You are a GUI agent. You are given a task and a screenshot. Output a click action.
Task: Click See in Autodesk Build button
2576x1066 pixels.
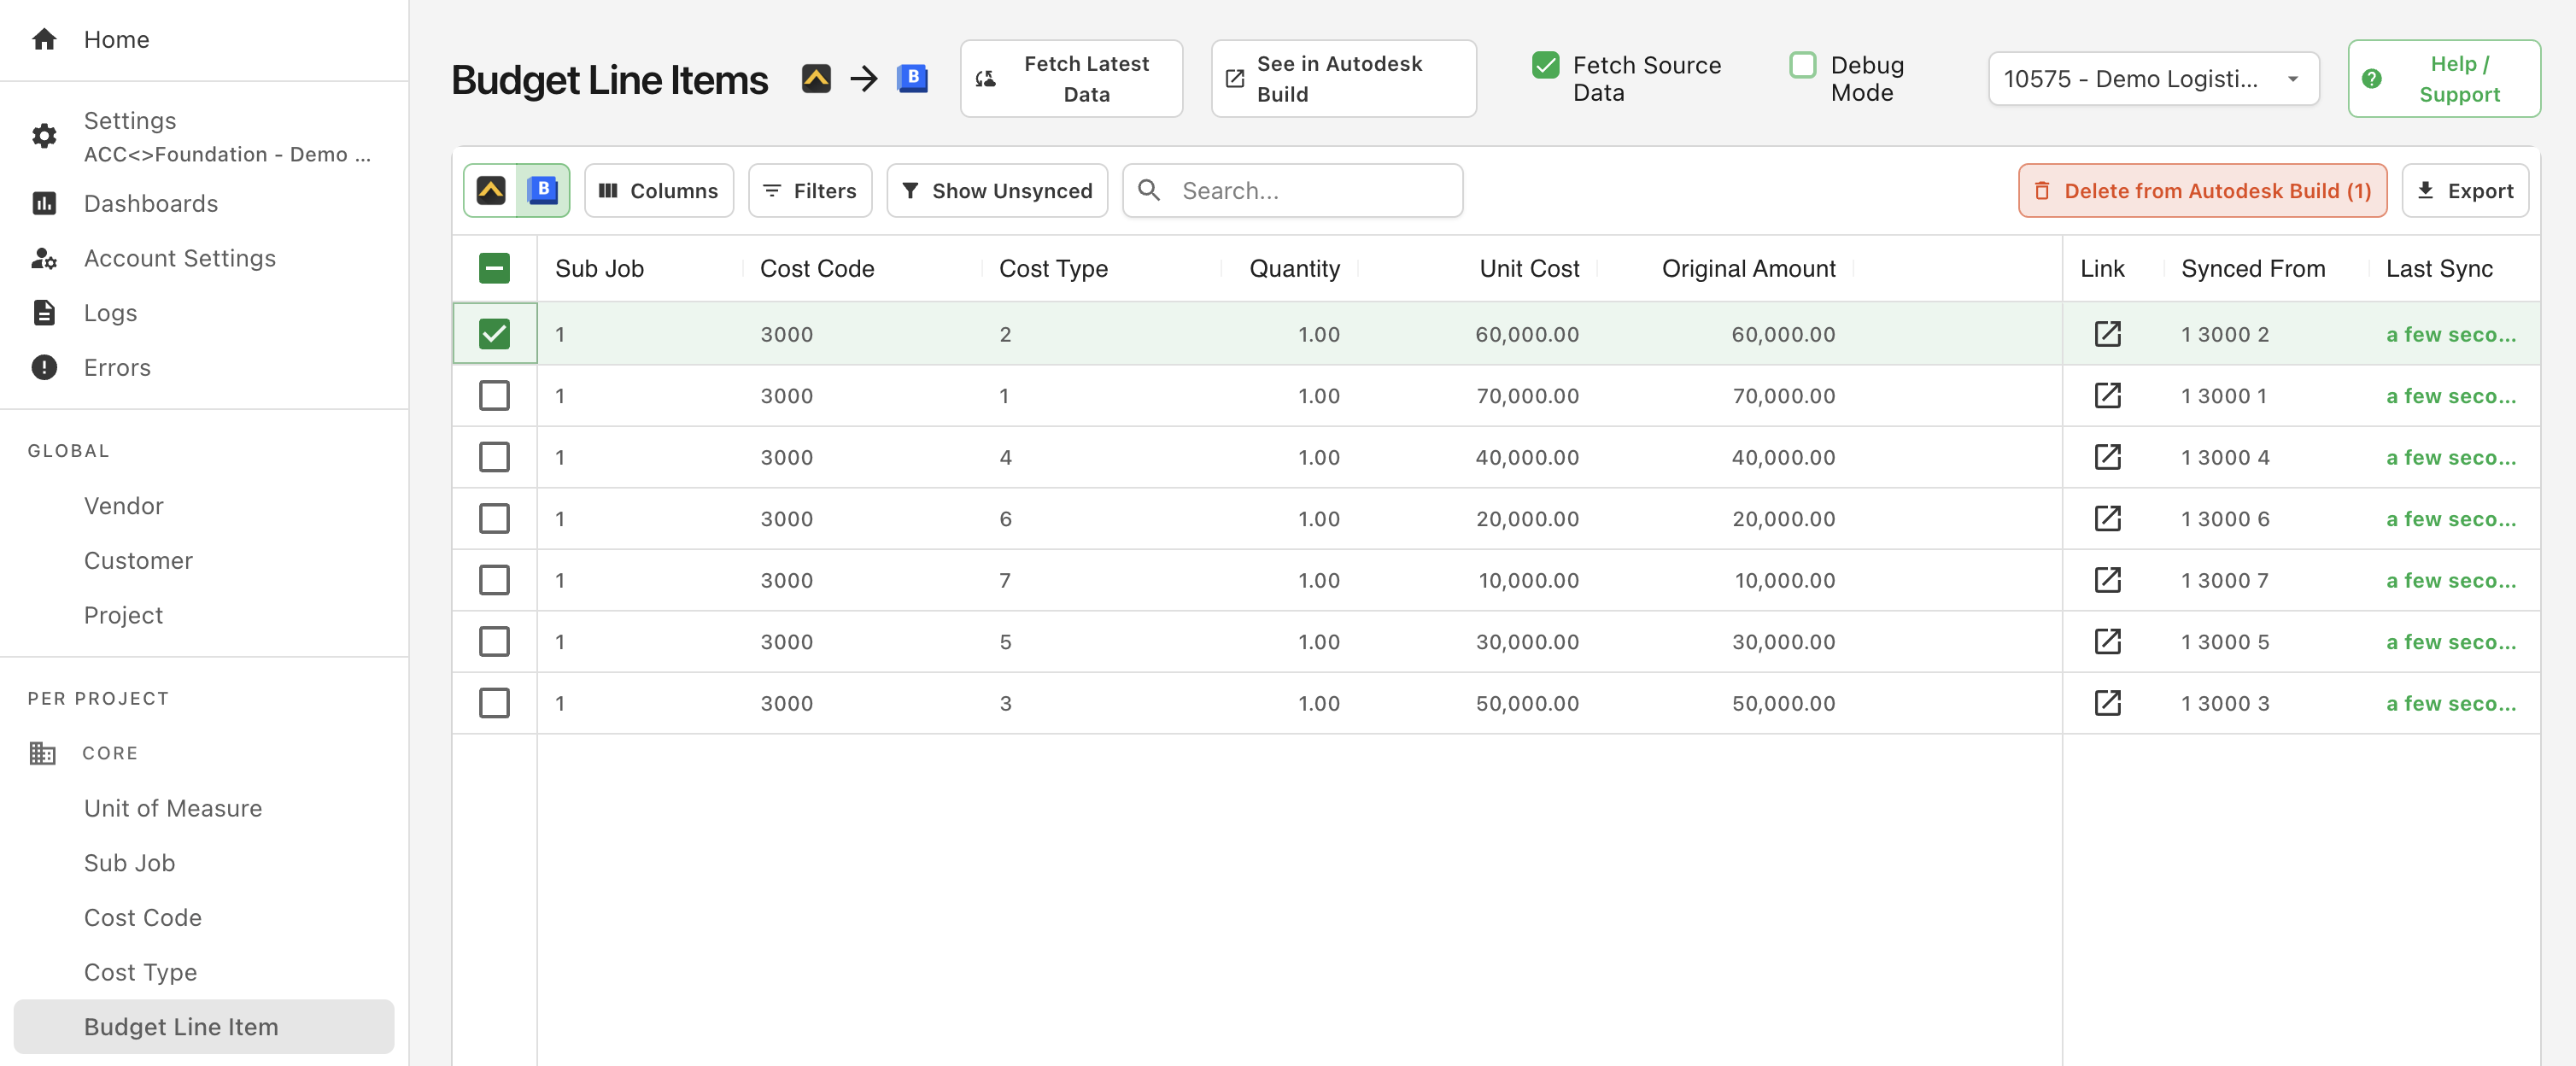pyautogui.click(x=1343, y=78)
